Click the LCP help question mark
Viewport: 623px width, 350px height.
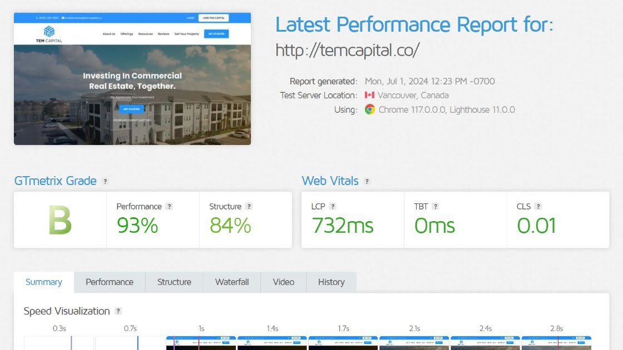333,207
